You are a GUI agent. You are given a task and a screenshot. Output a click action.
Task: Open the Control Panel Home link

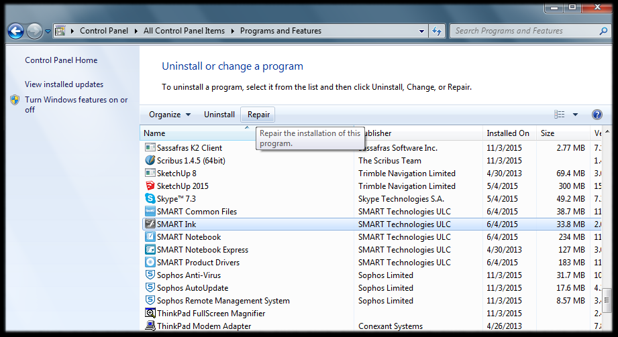61,60
